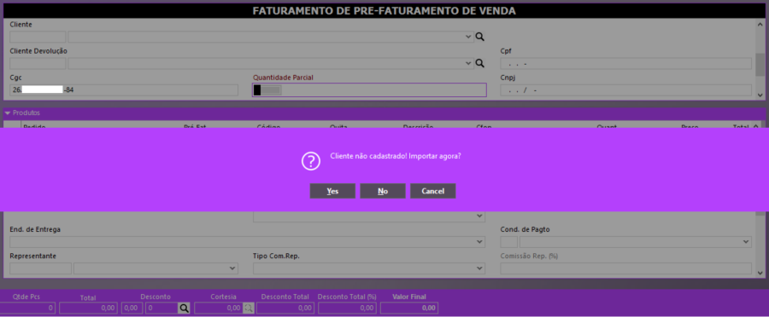Screen dimensions: 769x317
Task: Click the top panel vertical scrollbar
Action: 760,59
